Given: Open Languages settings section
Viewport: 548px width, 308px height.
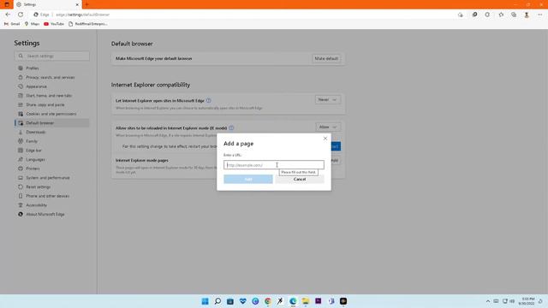Looking at the screenshot, I should [35, 160].
